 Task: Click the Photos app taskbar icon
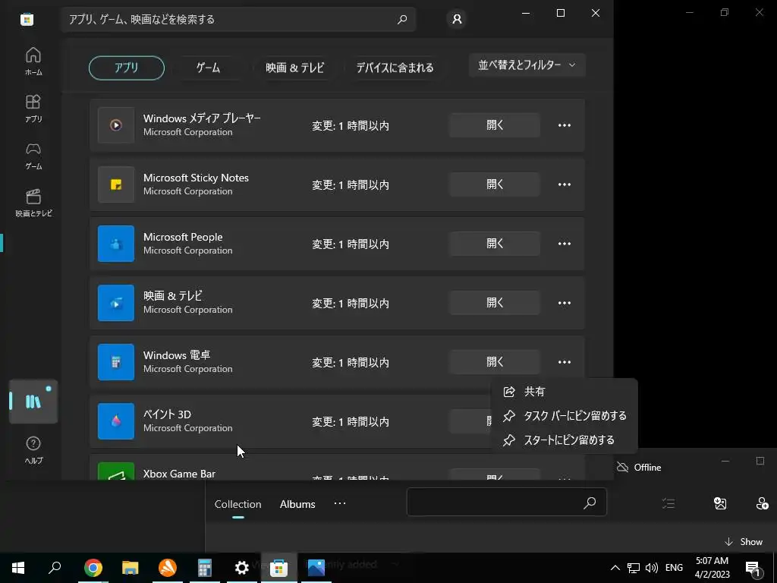tap(316, 568)
